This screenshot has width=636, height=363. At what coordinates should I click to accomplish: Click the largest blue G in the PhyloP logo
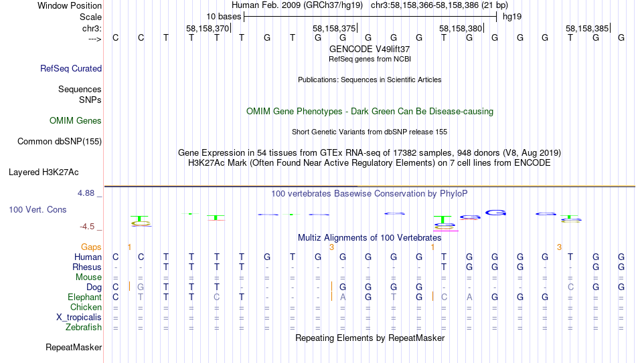(x=495, y=213)
